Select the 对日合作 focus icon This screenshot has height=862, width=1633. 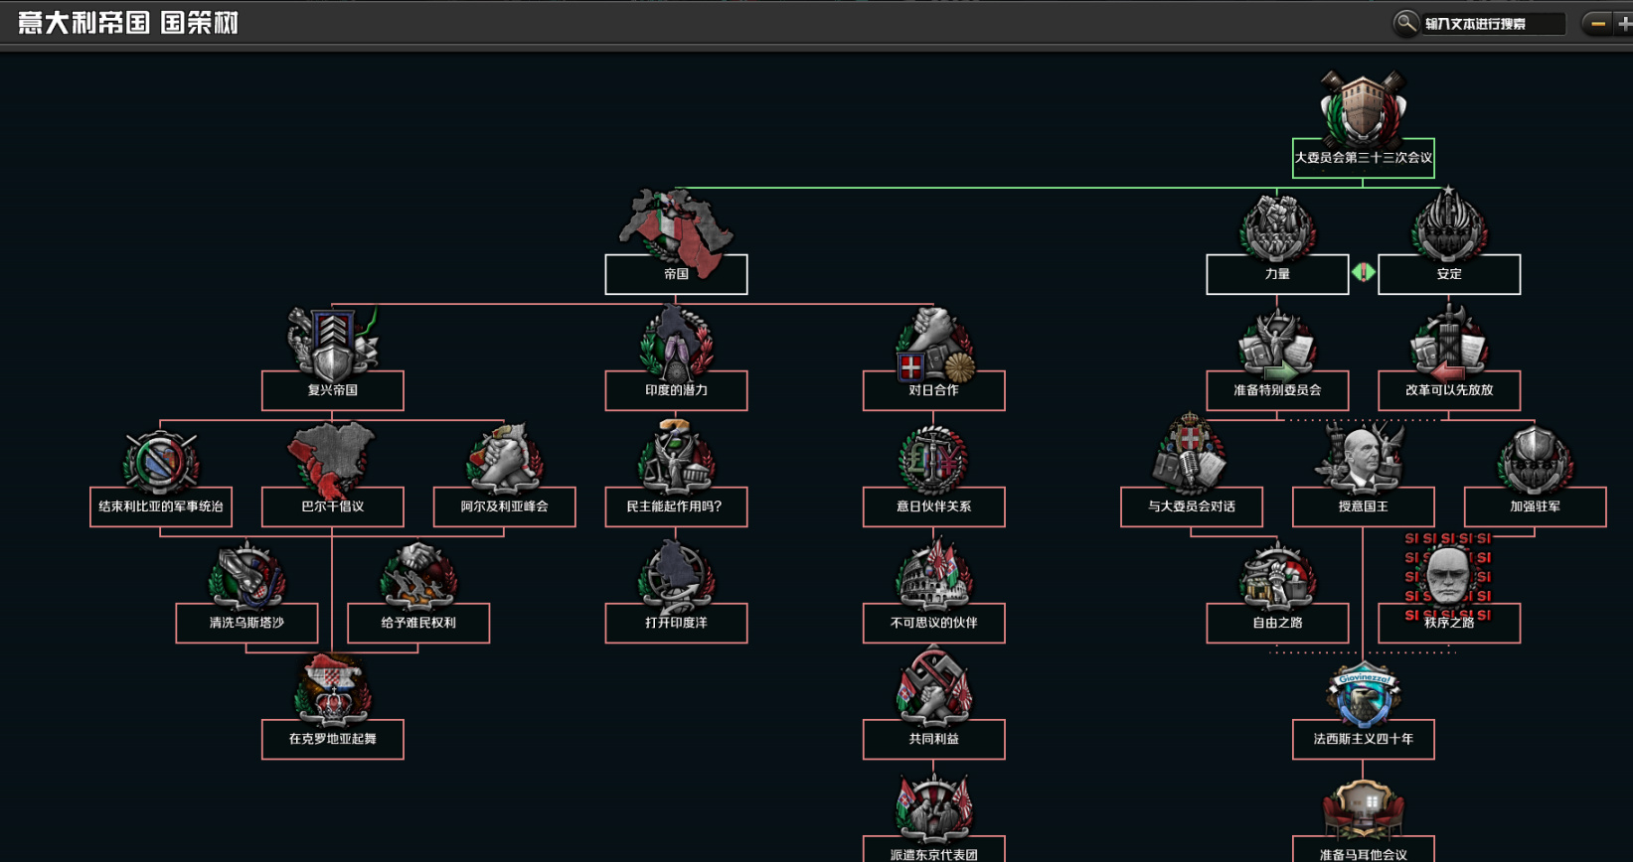point(934,344)
